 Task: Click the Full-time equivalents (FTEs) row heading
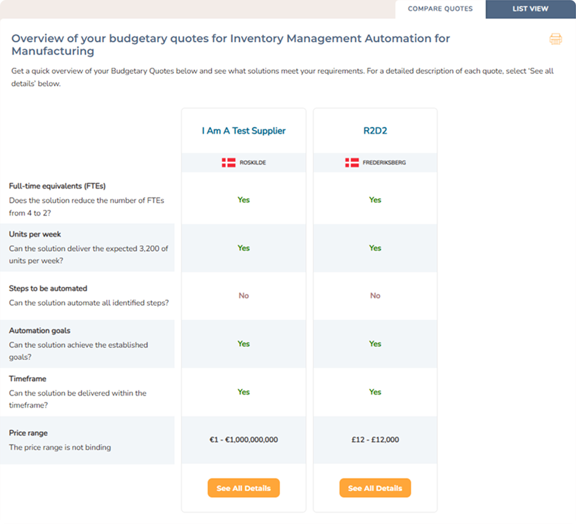57,186
